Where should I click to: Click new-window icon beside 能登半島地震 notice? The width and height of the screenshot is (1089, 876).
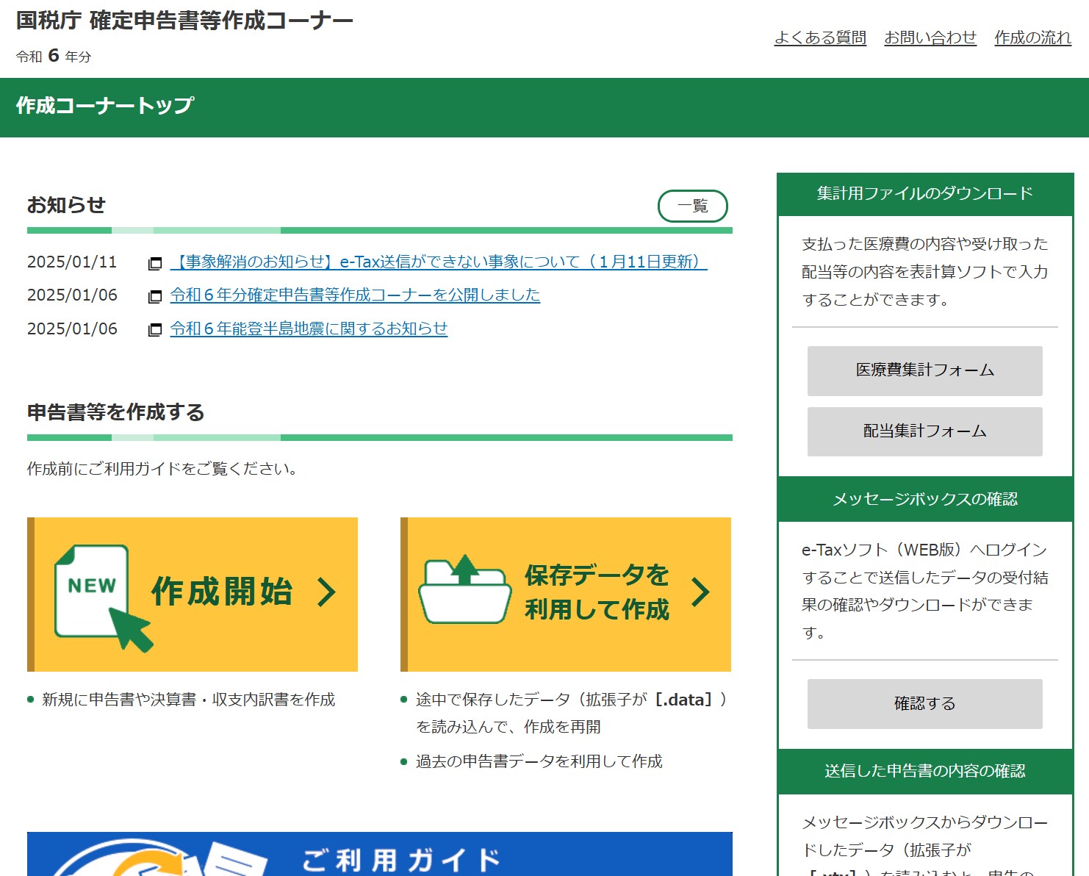coord(155,330)
